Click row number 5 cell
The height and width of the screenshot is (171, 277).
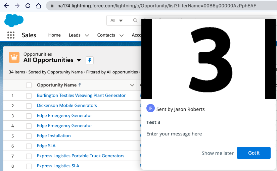(12, 136)
